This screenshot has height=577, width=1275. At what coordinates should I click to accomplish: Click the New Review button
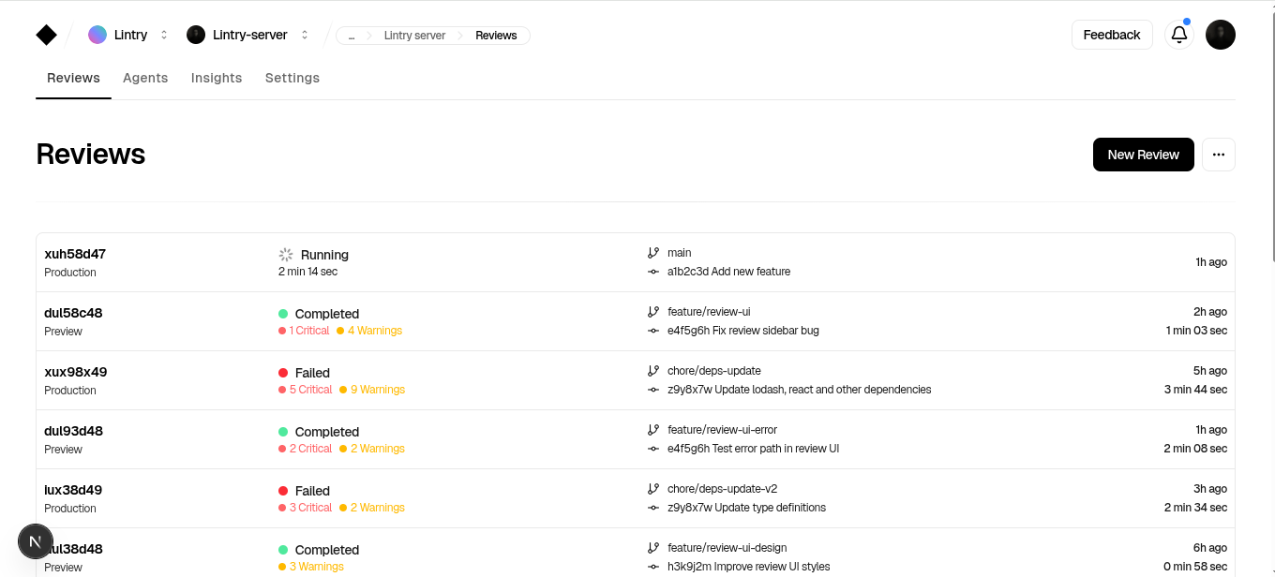[1143, 155]
